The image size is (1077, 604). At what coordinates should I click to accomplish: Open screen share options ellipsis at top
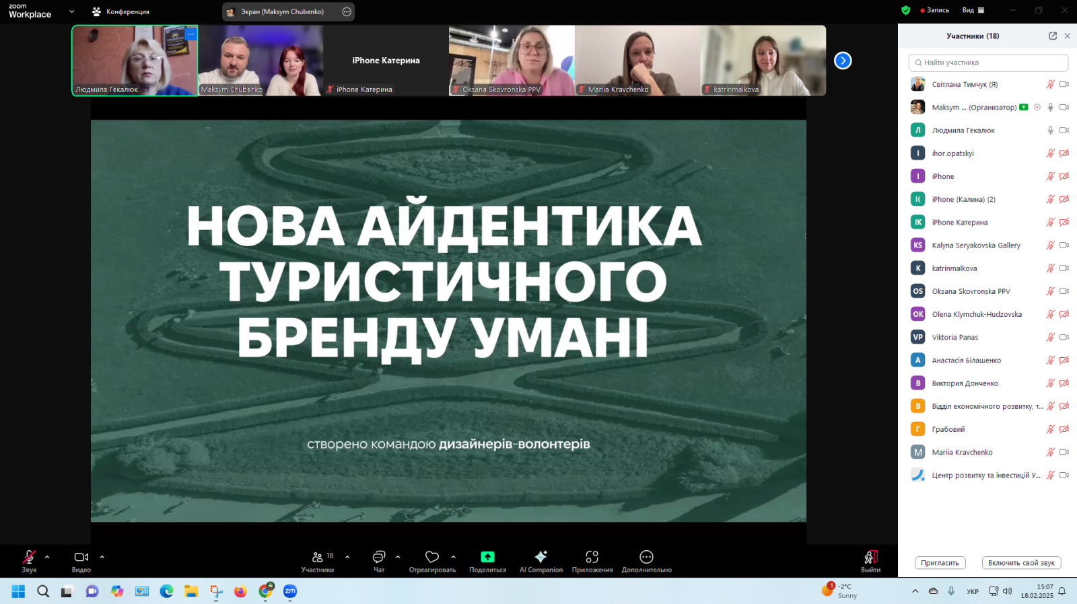pos(347,11)
